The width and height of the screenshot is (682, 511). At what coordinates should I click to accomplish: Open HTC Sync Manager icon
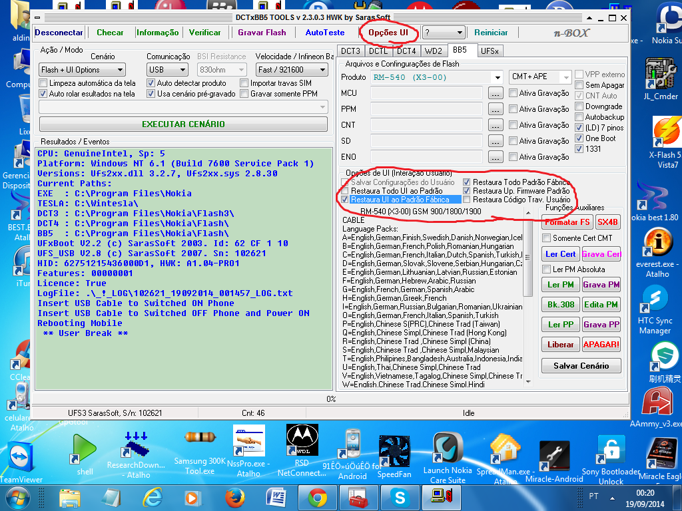point(655,300)
